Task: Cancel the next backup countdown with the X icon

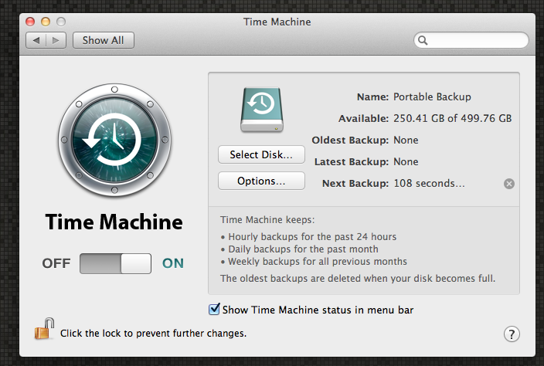Action: [509, 184]
